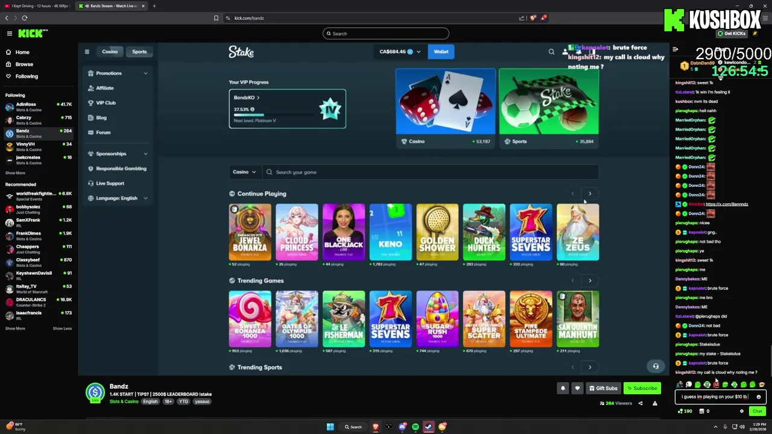This screenshot has height=434, width=772.
Task: Subscribe to the Bandz channel
Action: (x=641, y=388)
